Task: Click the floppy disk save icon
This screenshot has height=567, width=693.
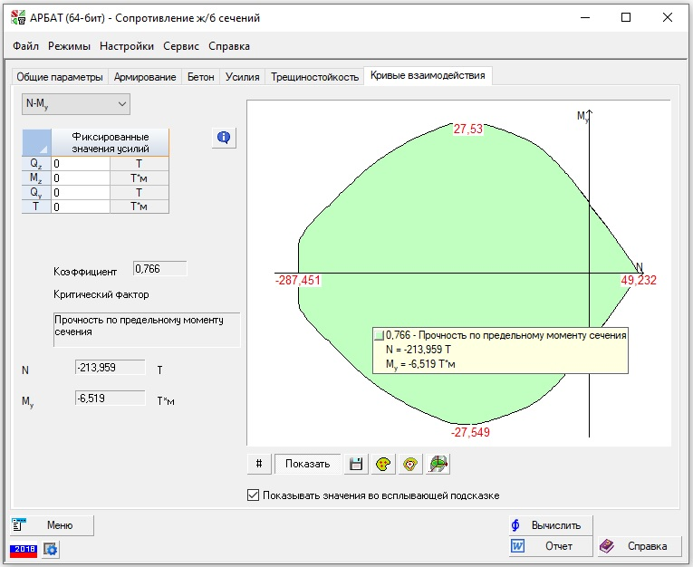Action: pyautogui.click(x=356, y=464)
